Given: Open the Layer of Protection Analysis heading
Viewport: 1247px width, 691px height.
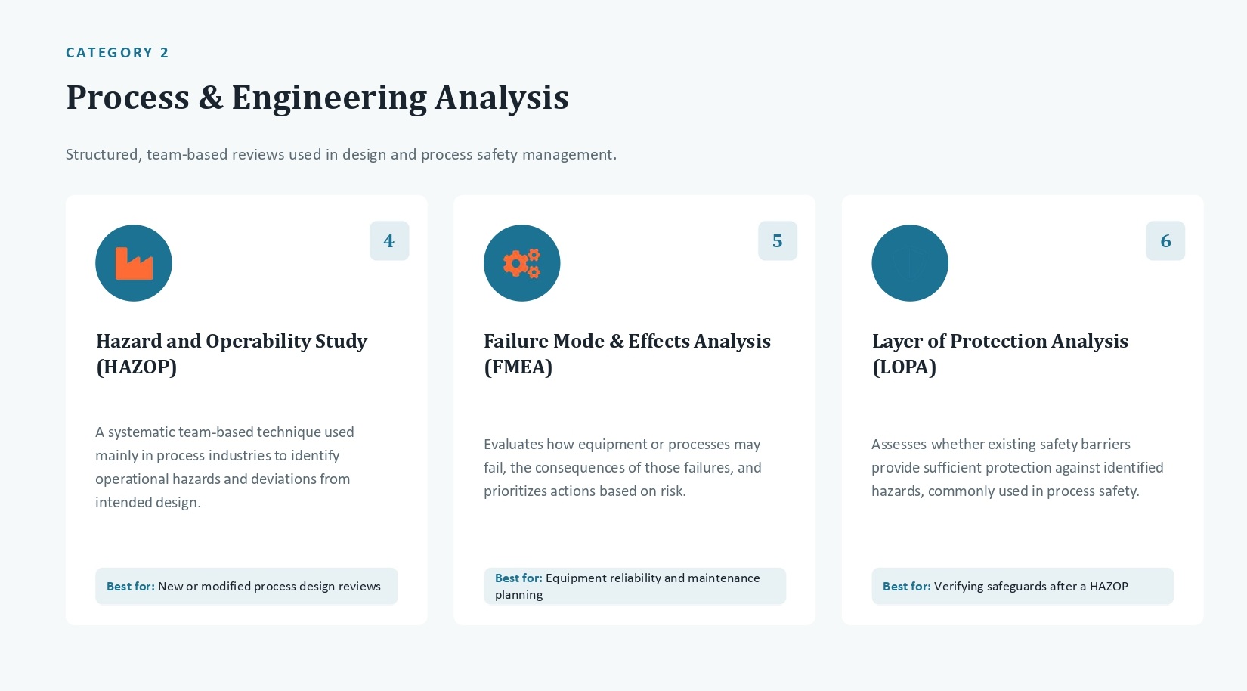Looking at the screenshot, I should pos(1000,354).
